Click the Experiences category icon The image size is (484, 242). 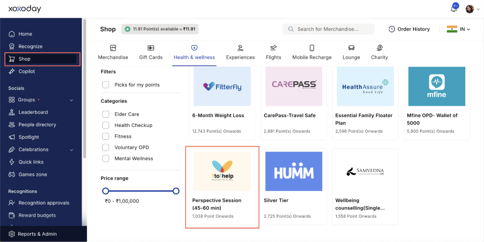pyautogui.click(x=240, y=48)
